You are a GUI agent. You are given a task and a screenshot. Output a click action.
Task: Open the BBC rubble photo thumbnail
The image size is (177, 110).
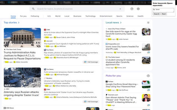[22, 77]
